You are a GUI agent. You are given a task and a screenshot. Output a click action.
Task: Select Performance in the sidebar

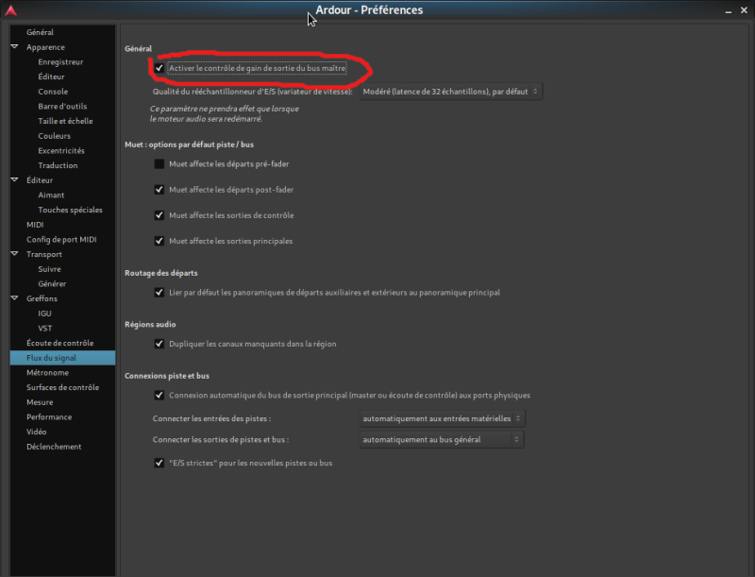click(x=49, y=417)
